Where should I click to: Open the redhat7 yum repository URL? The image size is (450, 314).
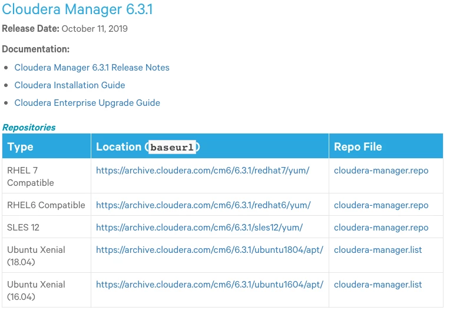[203, 171]
